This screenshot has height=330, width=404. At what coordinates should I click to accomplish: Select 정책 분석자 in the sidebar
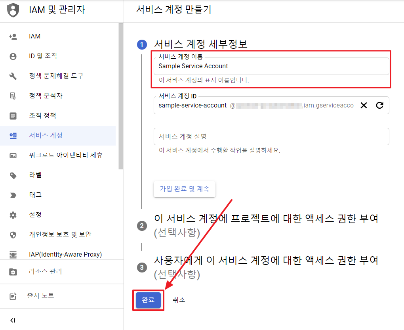(46, 96)
